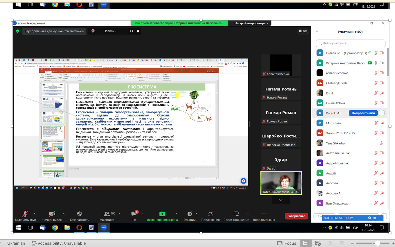This screenshot has width=395, height=247.
Task: Click the Безопасность shield icon
Action: (x=79, y=214)
